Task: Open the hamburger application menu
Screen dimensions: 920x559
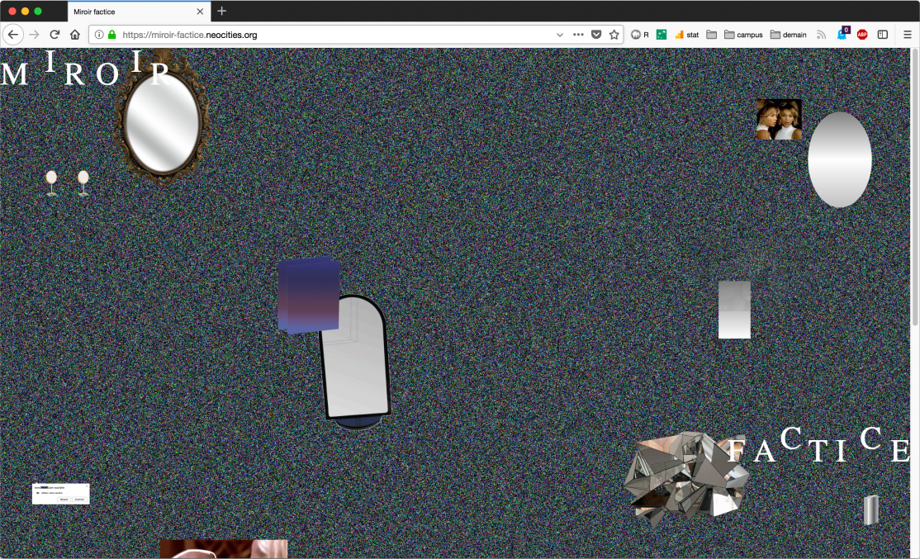Action: pyautogui.click(x=907, y=35)
